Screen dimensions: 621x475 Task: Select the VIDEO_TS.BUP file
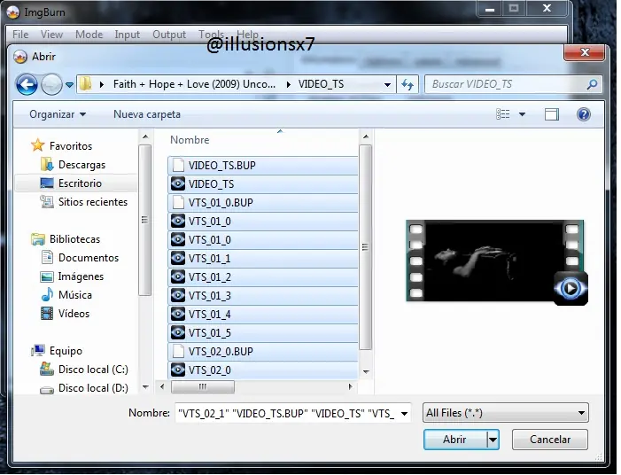click(262, 165)
